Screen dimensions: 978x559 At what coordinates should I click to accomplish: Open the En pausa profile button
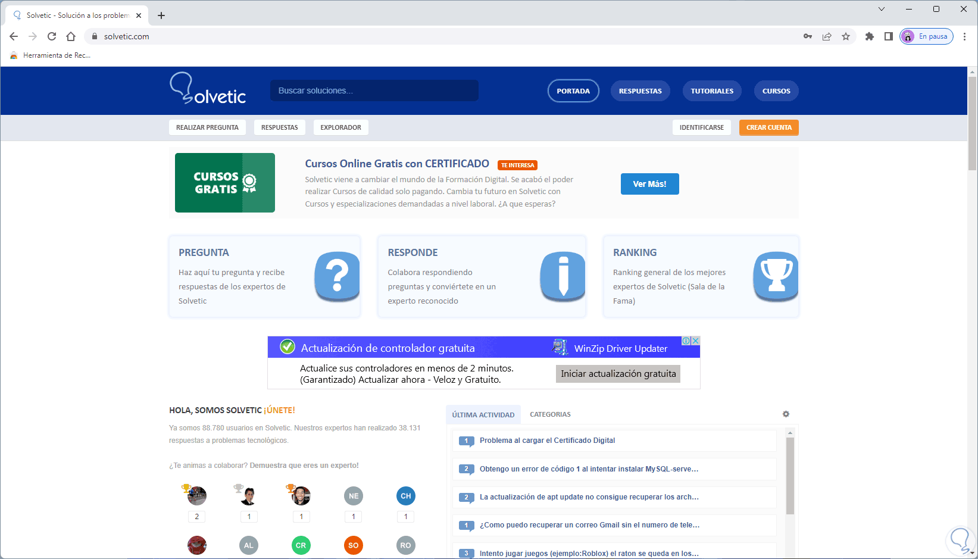(x=926, y=36)
